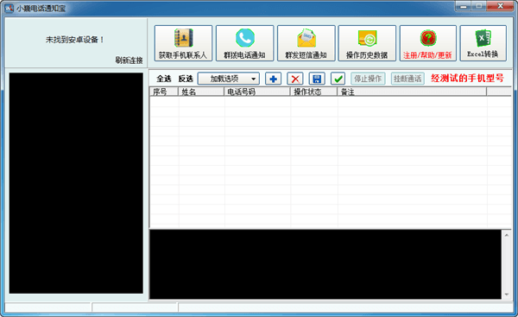
Task: Click the 停止操作 button
Action: [x=368, y=79]
